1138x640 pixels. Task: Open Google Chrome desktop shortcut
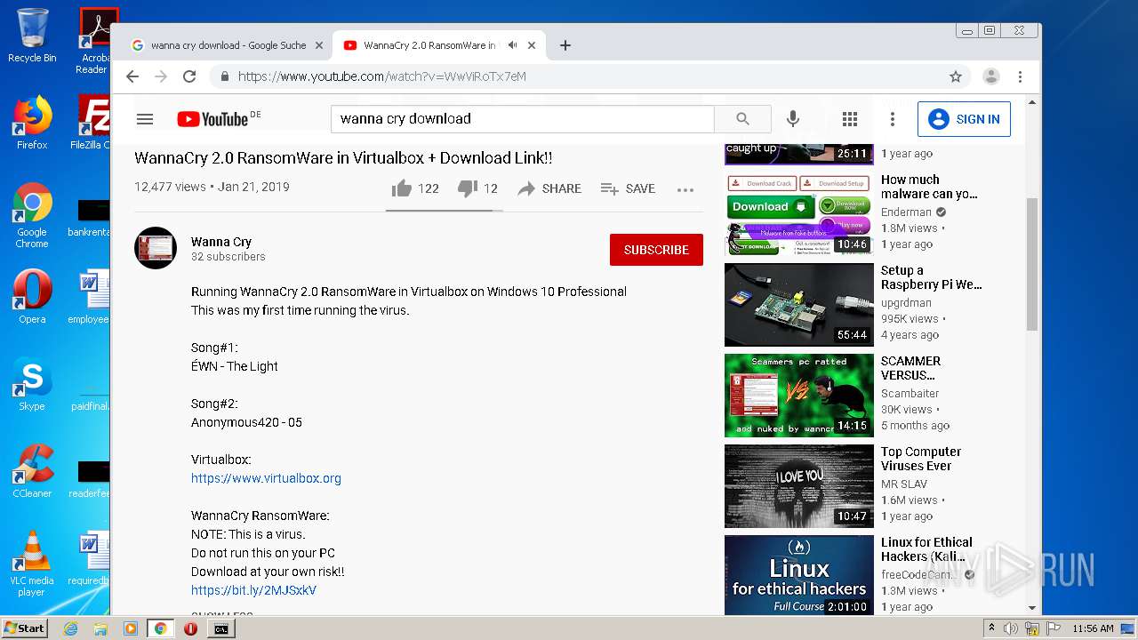(x=32, y=215)
